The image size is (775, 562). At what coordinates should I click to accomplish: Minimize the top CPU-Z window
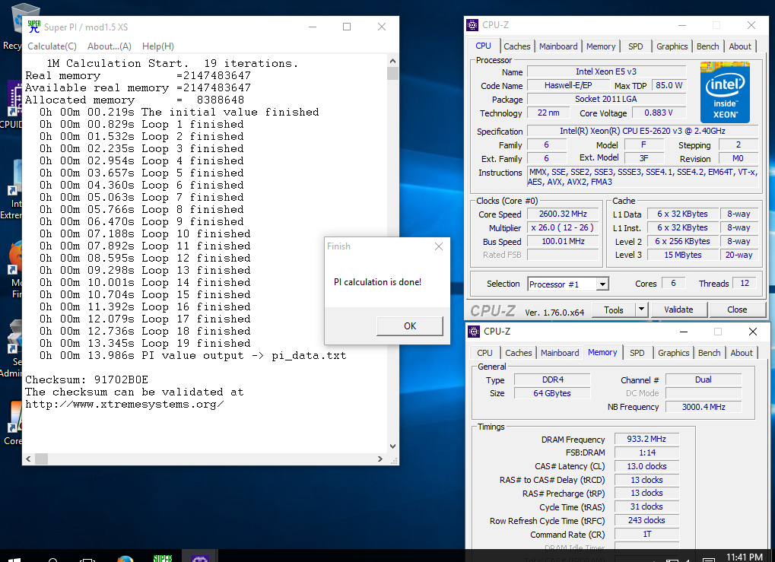click(x=682, y=24)
